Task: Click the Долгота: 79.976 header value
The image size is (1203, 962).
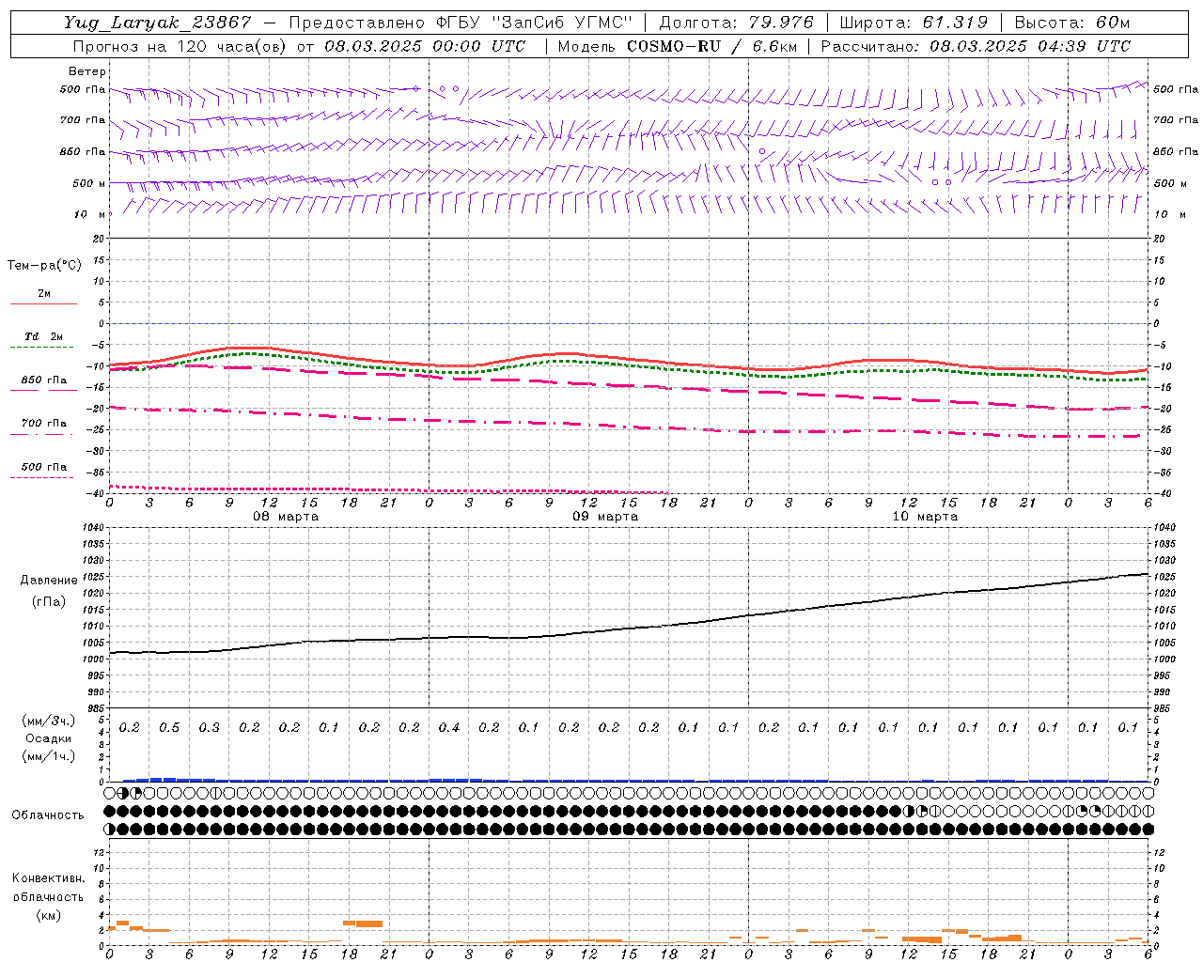Action: pos(737,23)
